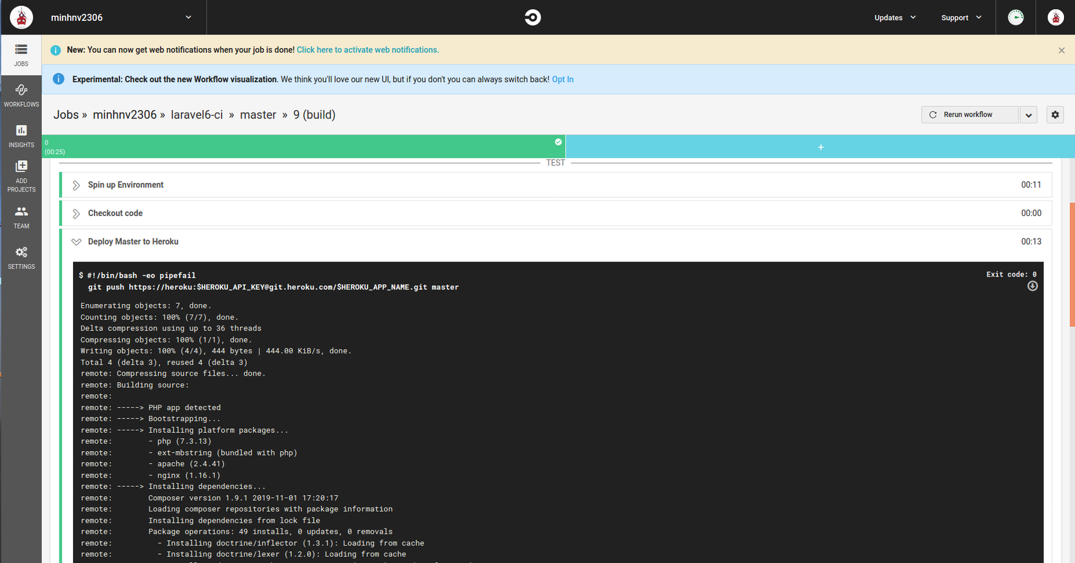The image size is (1075, 563).
Task: Click the Rerun workflow button
Action: coord(969,115)
